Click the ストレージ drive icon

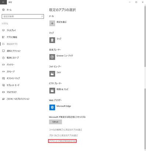tap(3, 71)
